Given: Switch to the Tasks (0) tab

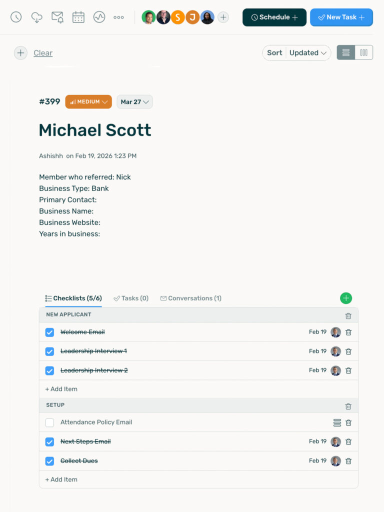Looking at the screenshot, I should click(x=131, y=298).
